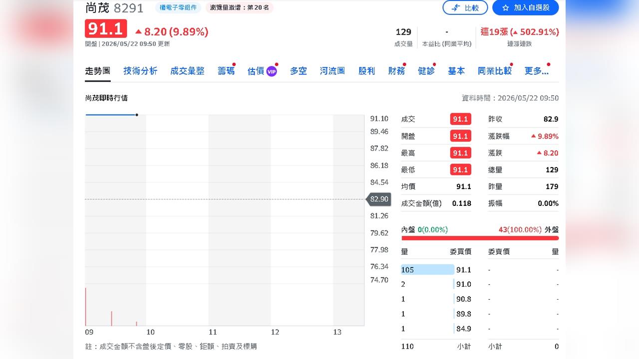The width and height of the screenshot is (639, 359).
Task: Click the 資料時間 timestamp
Action: coord(510,98)
